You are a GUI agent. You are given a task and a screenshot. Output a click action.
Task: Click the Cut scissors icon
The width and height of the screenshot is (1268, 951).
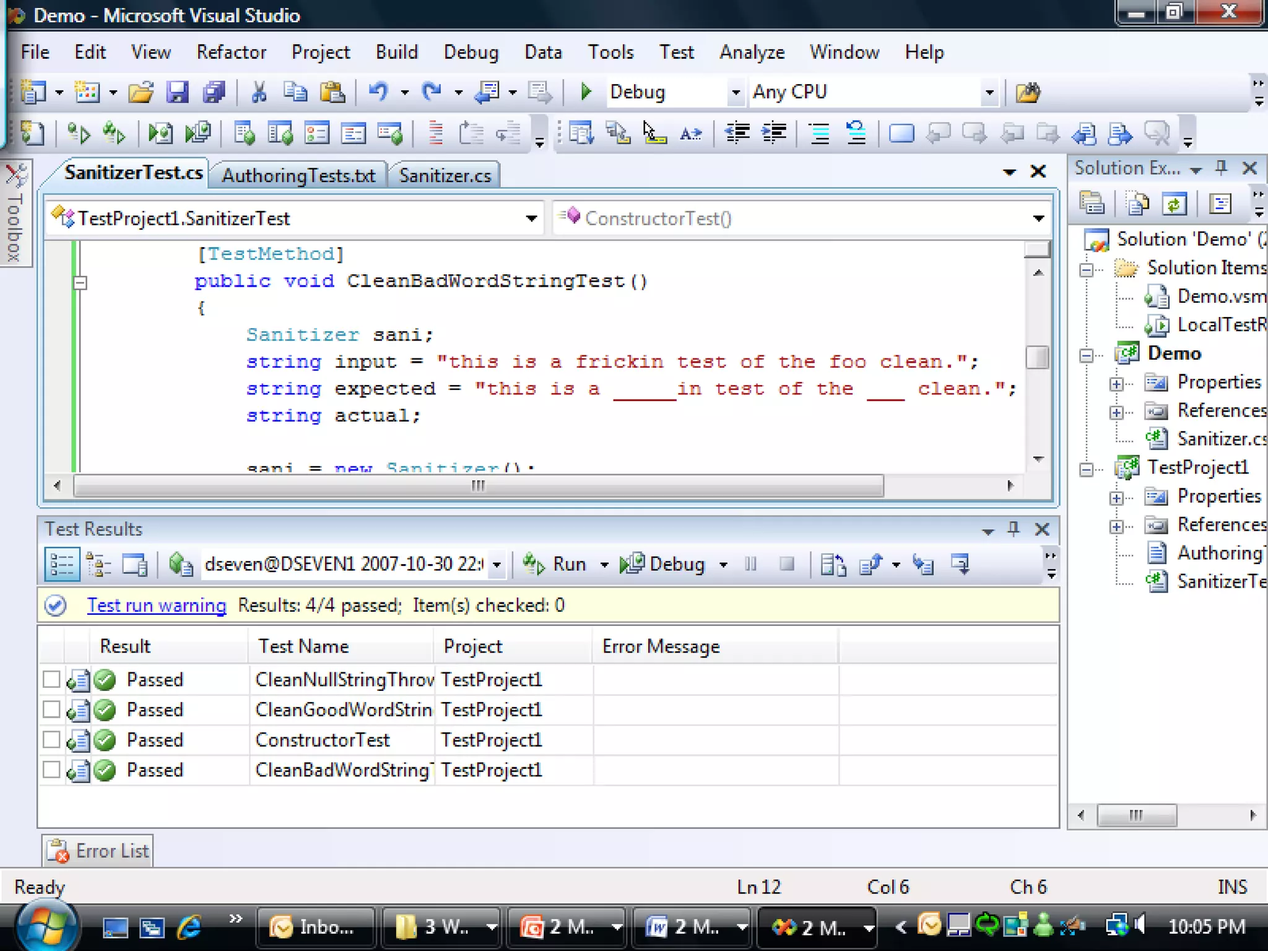259,92
